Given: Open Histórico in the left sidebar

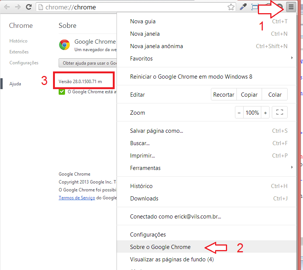Looking at the screenshot, I should coord(18,41).
